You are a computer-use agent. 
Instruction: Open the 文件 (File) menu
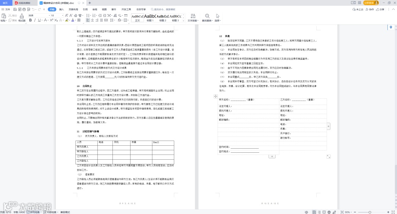[x=6, y=9]
